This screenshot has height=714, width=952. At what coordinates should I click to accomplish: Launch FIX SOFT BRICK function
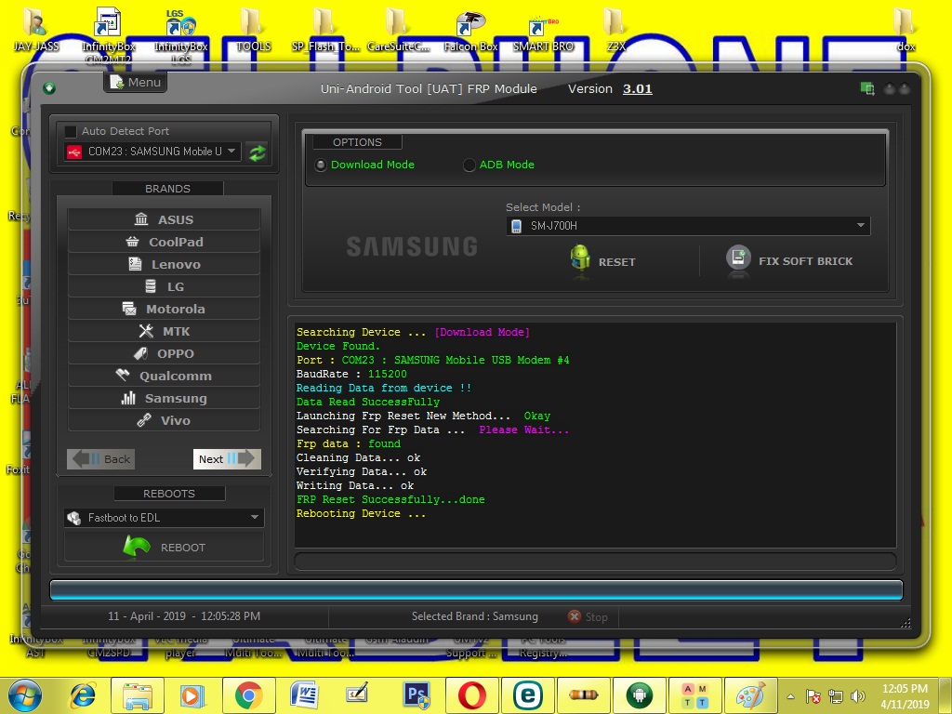(789, 261)
